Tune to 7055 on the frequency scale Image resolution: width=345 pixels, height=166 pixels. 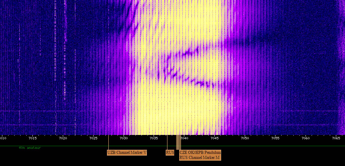275,138
